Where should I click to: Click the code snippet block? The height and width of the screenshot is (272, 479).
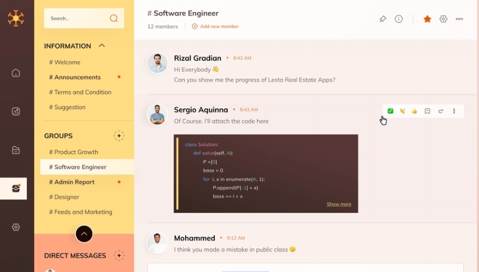click(x=266, y=173)
